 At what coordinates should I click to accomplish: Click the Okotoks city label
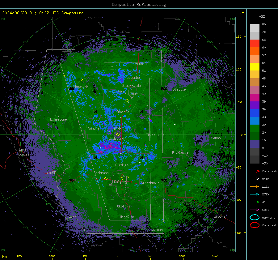[124, 206]
